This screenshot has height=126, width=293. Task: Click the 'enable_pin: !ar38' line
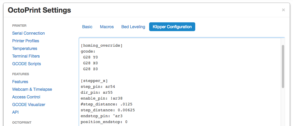pyautogui.click(x=102, y=98)
